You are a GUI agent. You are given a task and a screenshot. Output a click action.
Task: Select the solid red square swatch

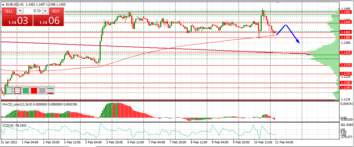34,91
